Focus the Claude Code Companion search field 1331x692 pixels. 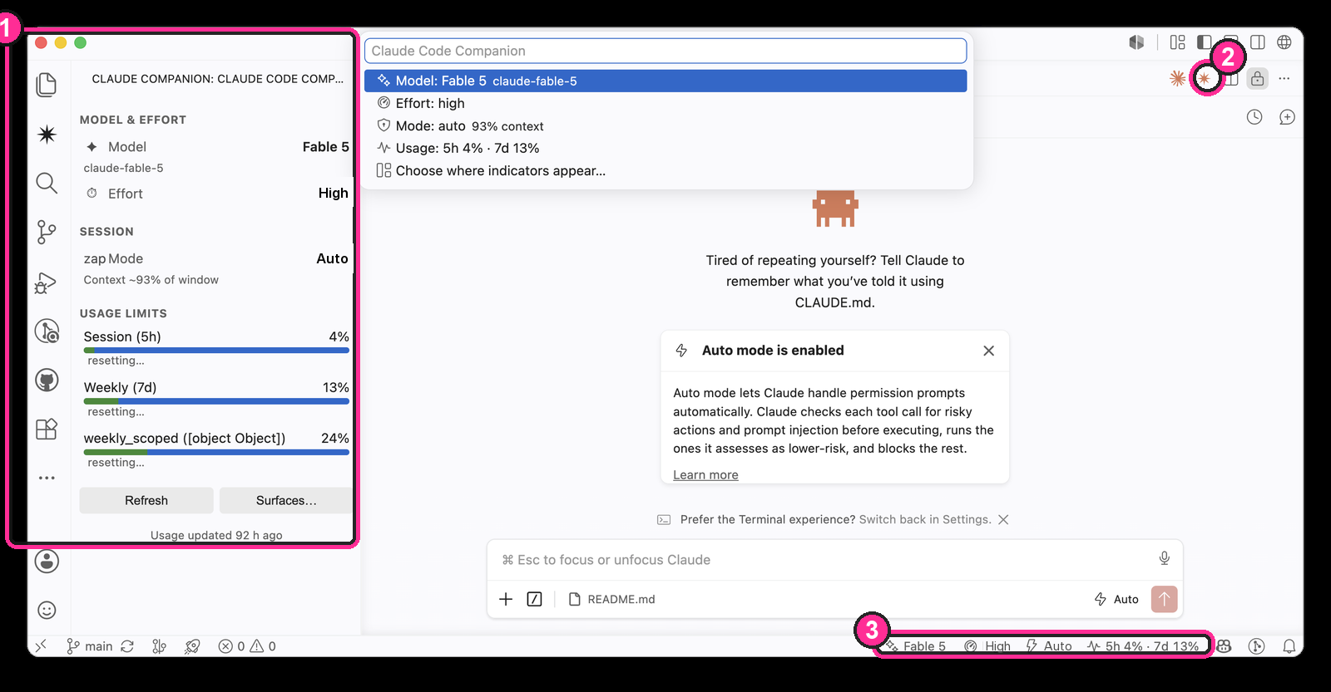665,51
